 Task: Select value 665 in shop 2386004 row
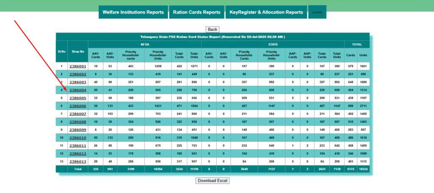coord(158,90)
